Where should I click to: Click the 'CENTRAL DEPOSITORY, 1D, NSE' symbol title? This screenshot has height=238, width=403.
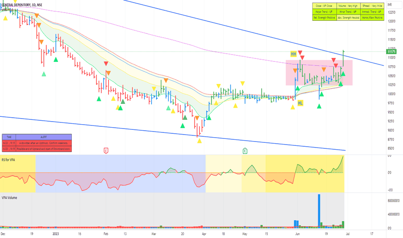point(22,5)
